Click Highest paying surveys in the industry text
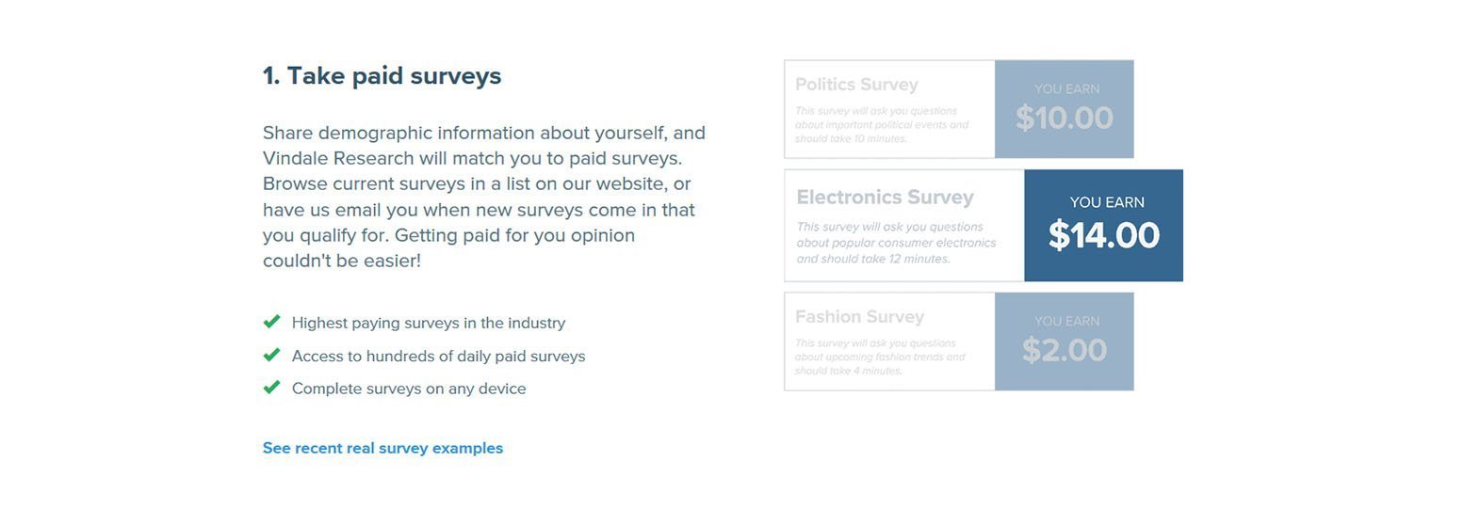1464x508 pixels. [x=429, y=323]
